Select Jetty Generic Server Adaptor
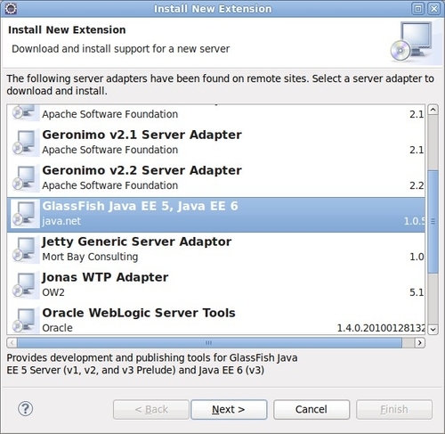Screen dimensions: 445x434 [x=216, y=250]
